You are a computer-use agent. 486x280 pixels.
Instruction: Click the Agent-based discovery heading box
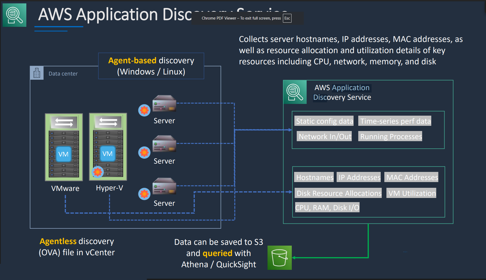(151, 66)
